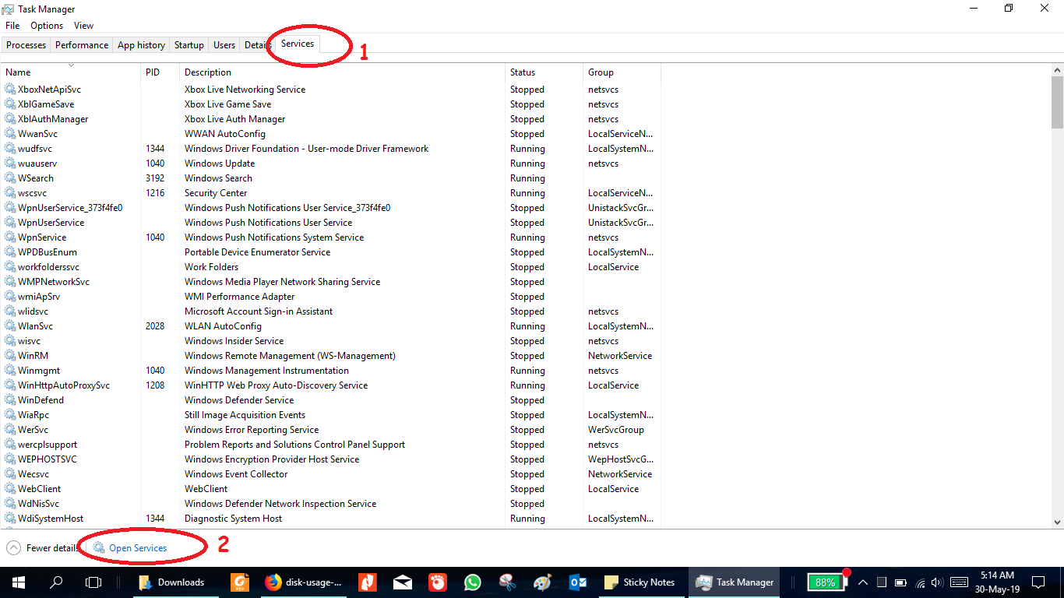The image size is (1064, 598).
Task: Sort by the Status column header
Action: tap(544, 72)
